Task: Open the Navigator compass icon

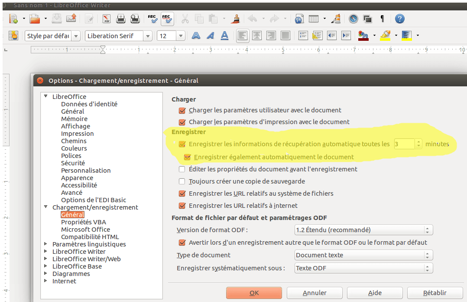Action: (x=353, y=19)
